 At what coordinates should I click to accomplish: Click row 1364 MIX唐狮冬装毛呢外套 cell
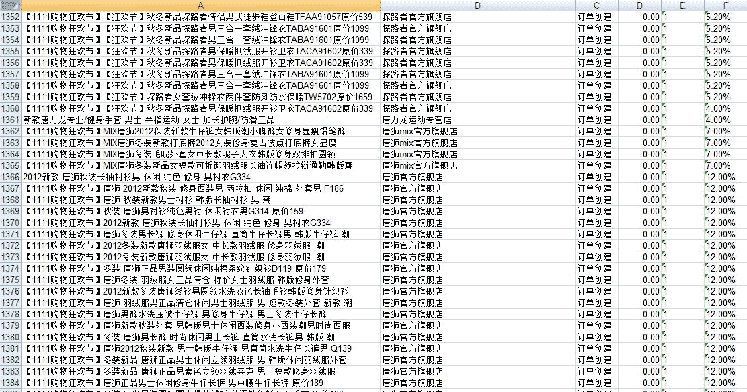point(200,155)
